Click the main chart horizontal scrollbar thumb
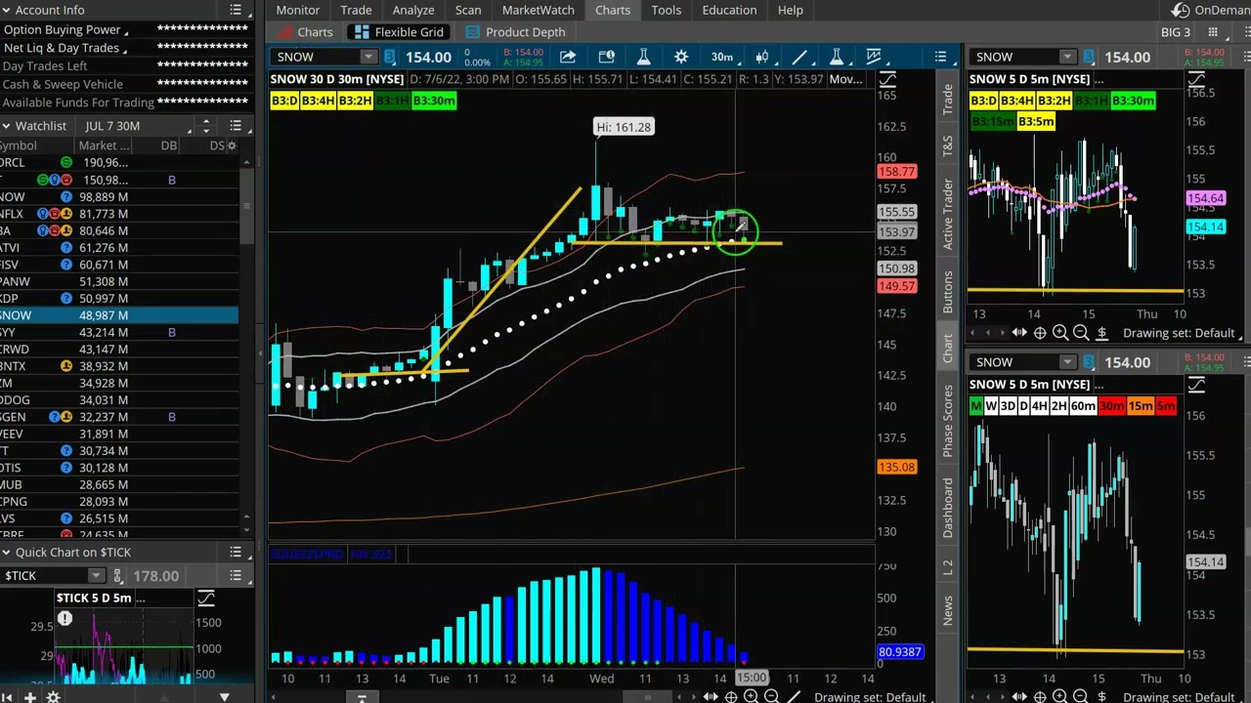This screenshot has height=703, width=1251. (646, 697)
